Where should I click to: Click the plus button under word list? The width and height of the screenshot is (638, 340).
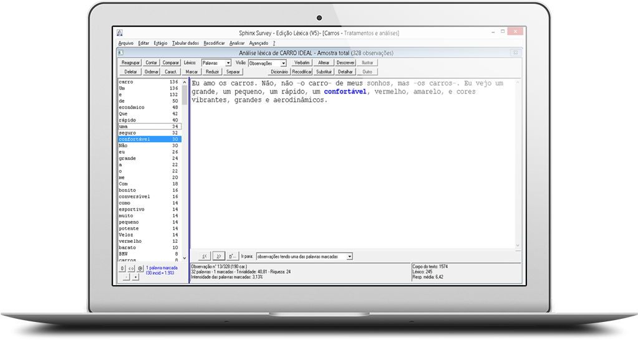pyautogui.click(x=135, y=277)
